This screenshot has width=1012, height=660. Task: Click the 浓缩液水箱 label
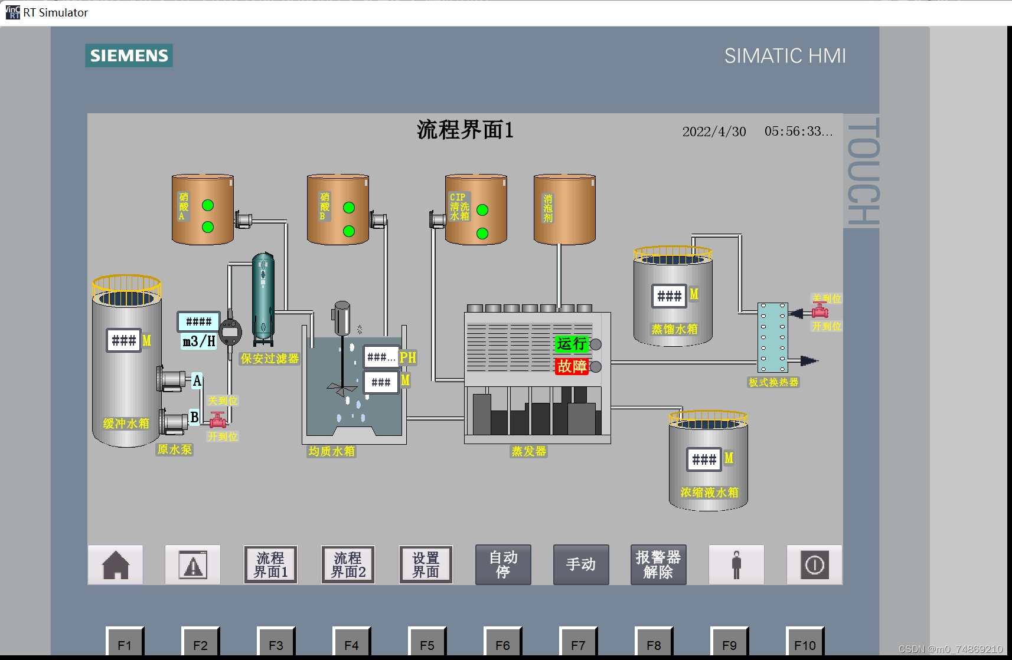click(709, 492)
